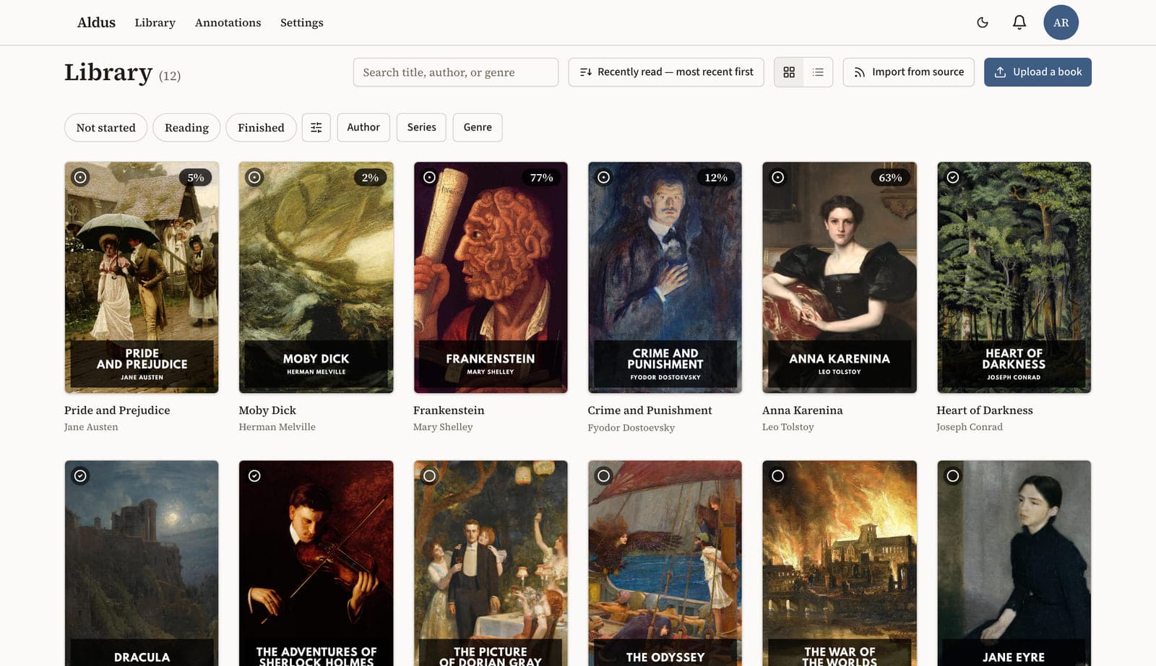This screenshot has width=1156, height=666.
Task: Click status icon on Crime and Punishment cover
Action: [x=603, y=177]
